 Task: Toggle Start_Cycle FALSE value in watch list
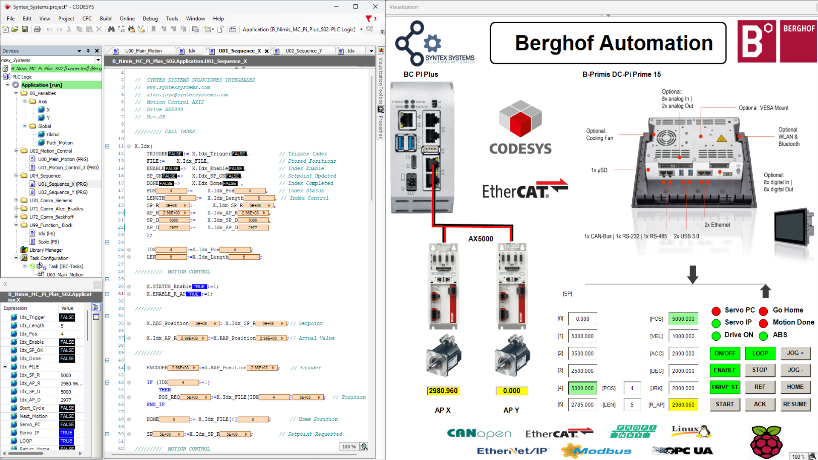pyautogui.click(x=67, y=408)
